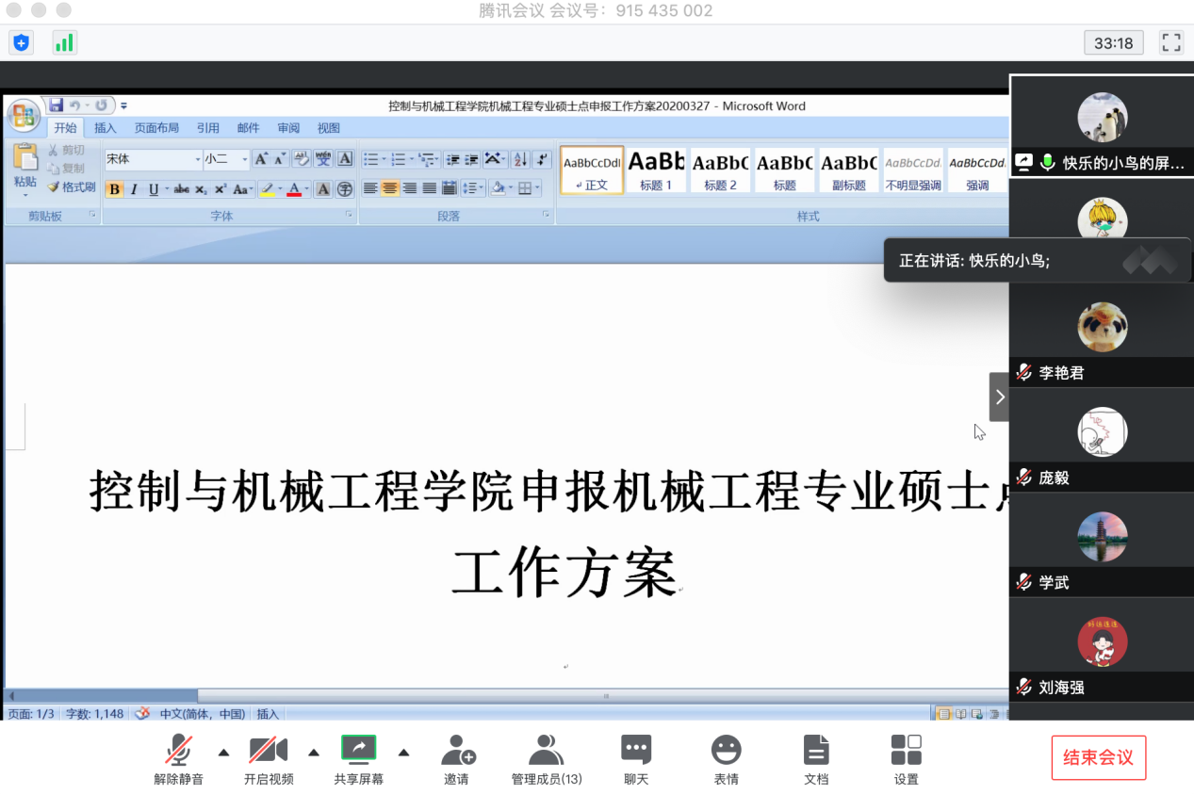Open the 表情 emoji reactions
Screen dimensions: 1194x794
click(x=726, y=760)
